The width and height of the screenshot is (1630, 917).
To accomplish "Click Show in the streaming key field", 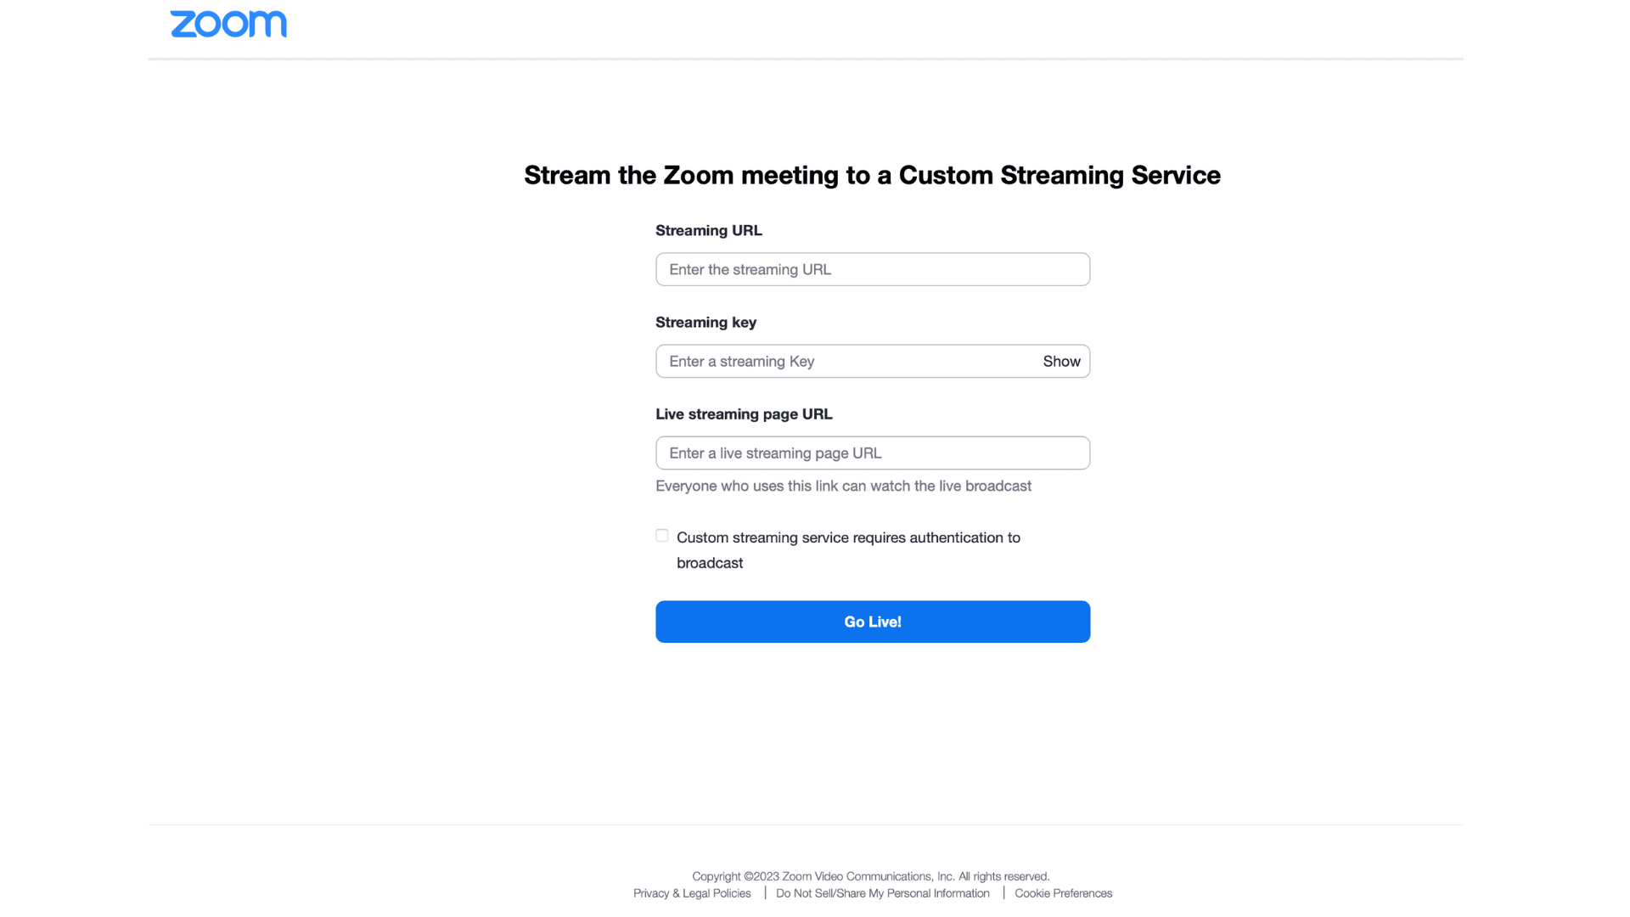I will pos(1061,361).
